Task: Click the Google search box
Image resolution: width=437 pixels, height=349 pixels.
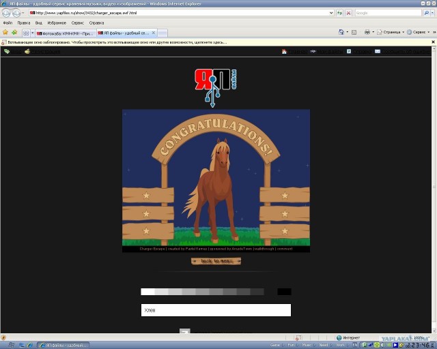Action: [x=388, y=13]
